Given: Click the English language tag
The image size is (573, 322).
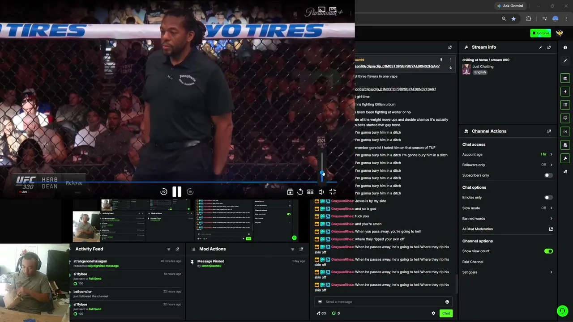Looking at the screenshot, I should (x=480, y=72).
